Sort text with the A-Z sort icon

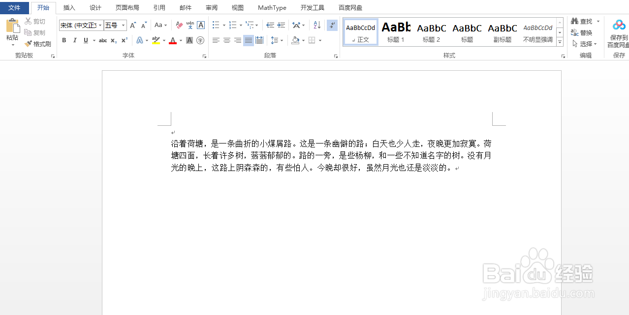click(x=317, y=25)
